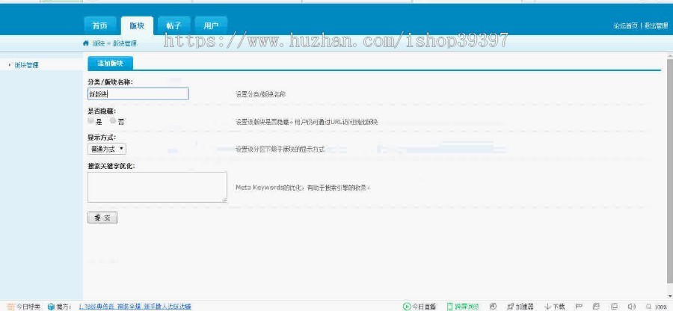Click the breadcrumb home icon

[85, 43]
